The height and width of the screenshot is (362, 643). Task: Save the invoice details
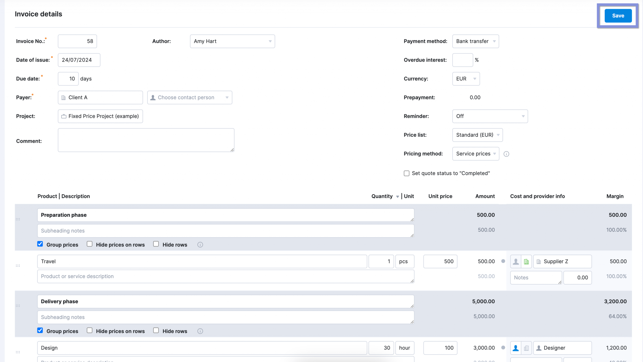tap(618, 15)
